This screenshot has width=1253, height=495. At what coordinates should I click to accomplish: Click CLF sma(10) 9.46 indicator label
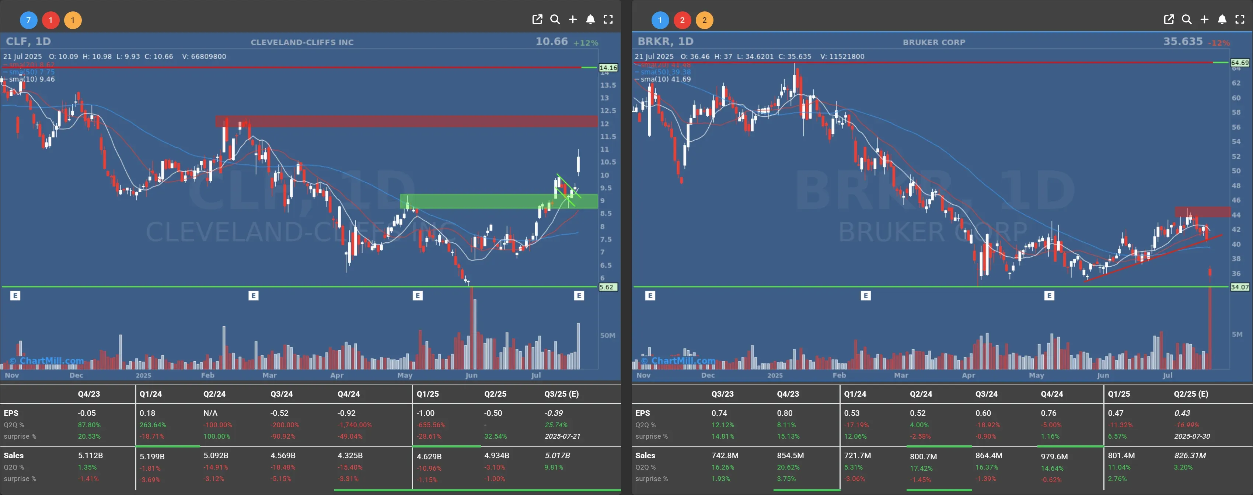(x=29, y=79)
